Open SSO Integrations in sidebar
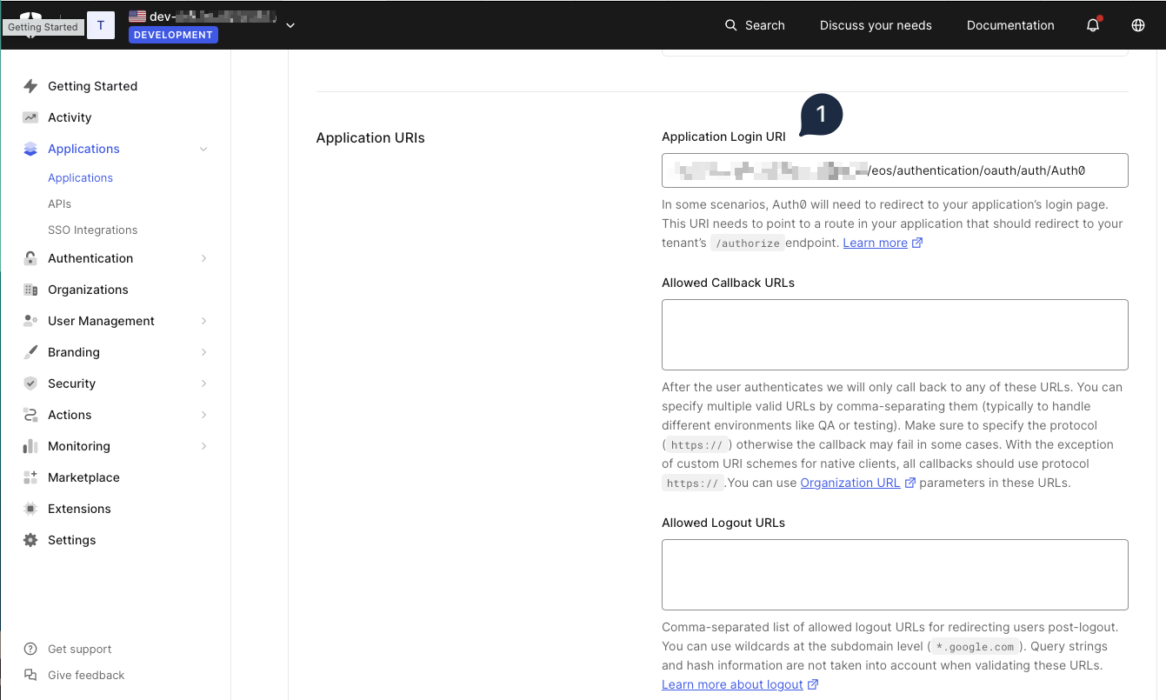 pos(92,230)
